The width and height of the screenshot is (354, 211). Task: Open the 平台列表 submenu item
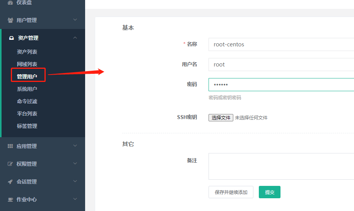coord(27,114)
